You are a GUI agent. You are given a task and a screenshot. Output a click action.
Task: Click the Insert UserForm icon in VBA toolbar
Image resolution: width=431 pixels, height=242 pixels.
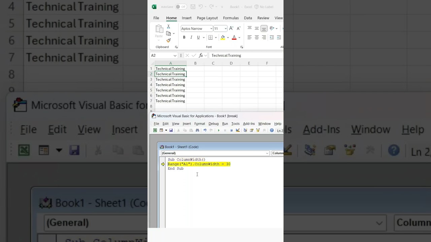tap(161, 130)
